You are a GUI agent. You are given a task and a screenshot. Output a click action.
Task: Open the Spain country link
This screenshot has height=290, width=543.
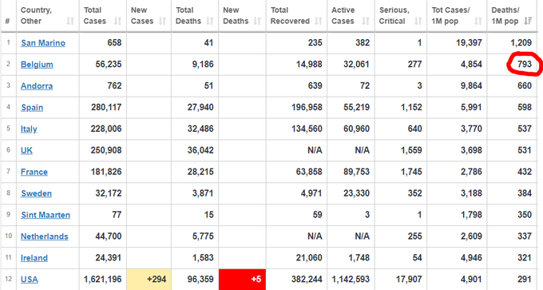click(32, 107)
